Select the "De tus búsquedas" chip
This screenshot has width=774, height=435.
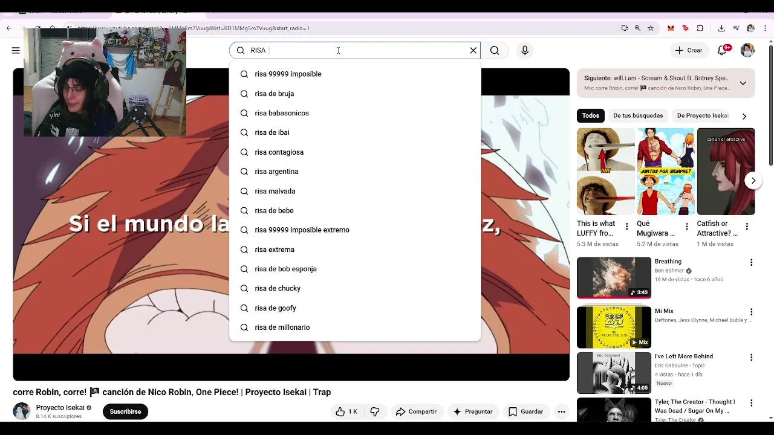click(638, 115)
